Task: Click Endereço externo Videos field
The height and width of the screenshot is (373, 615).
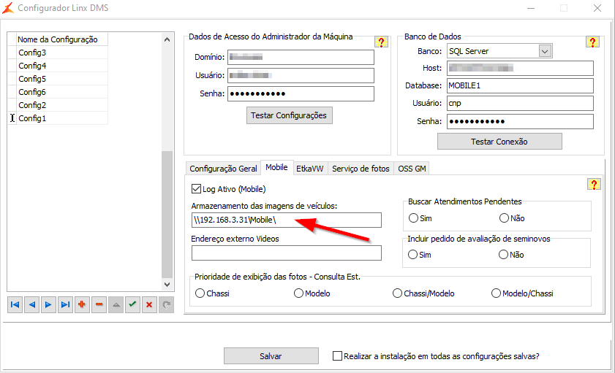Action: [x=287, y=253]
